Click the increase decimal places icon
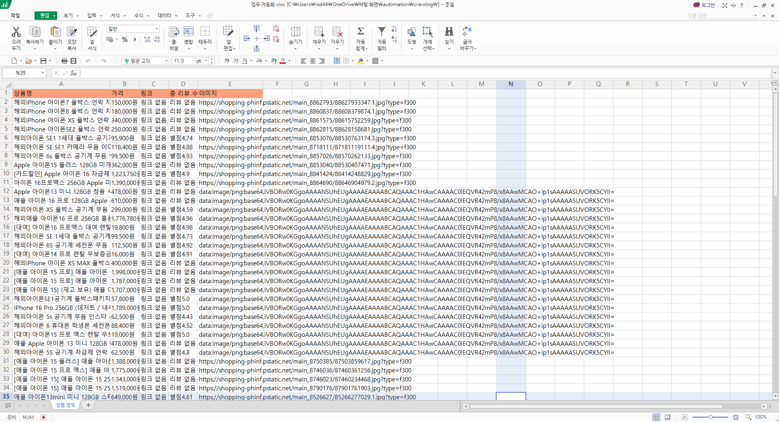Viewport: 779px width, 422px height. pyautogui.click(x=147, y=39)
